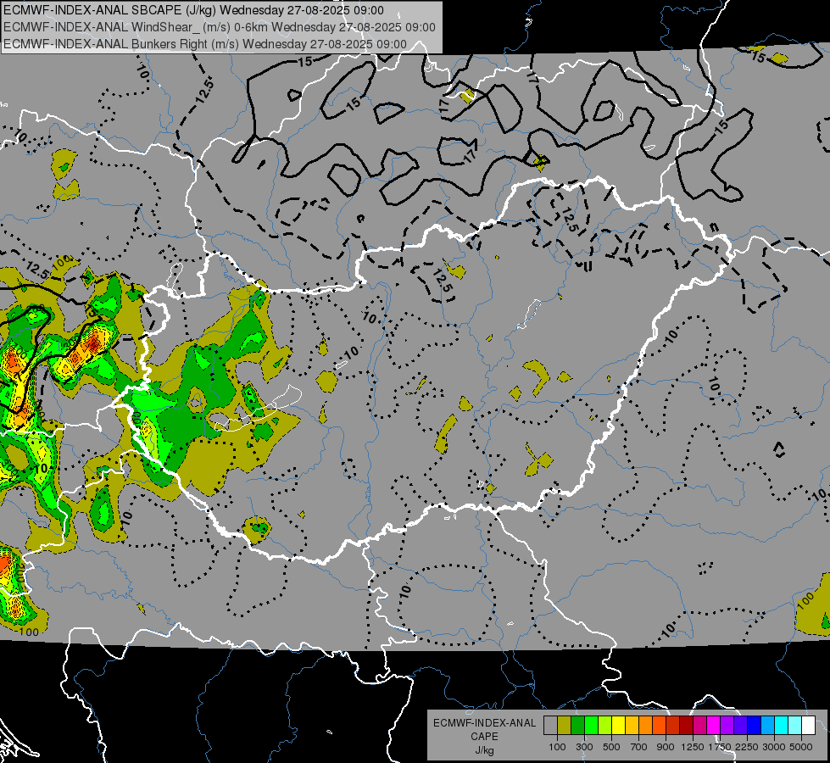
Task: Select the red-orange legend swatch
Action: [659, 726]
